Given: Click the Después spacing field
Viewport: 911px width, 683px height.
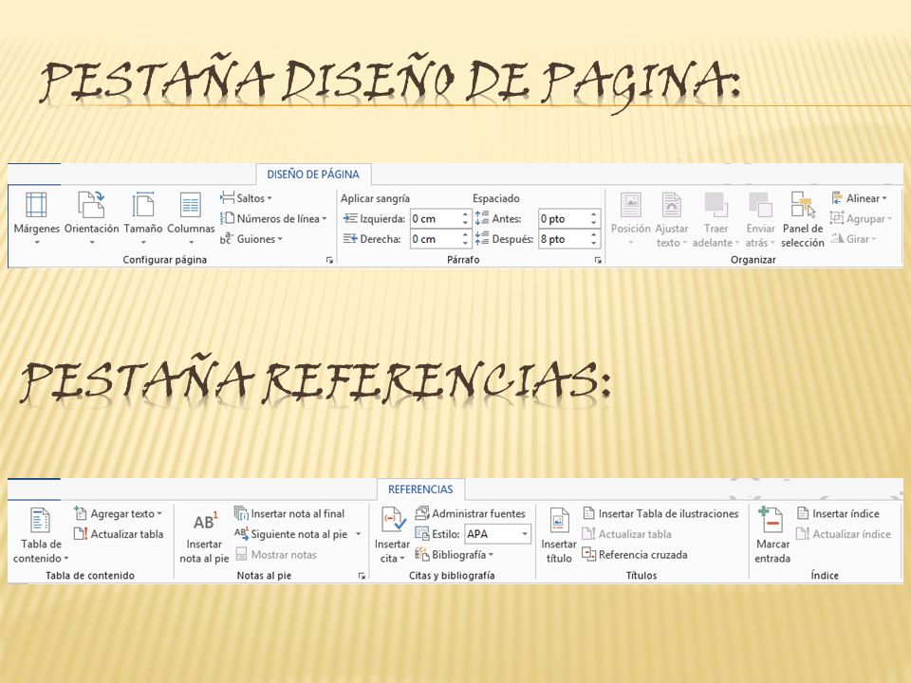Looking at the screenshot, I should 564,239.
